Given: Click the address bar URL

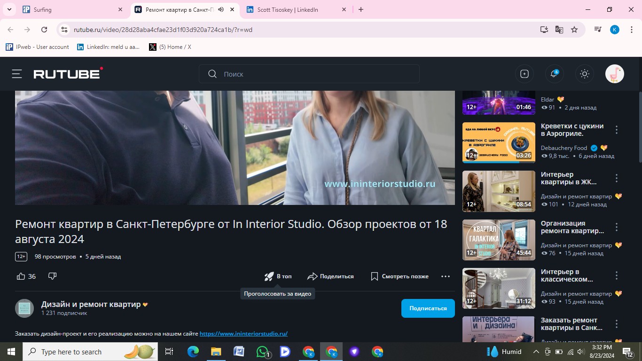Looking at the screenshot, I should click(163, 30).
